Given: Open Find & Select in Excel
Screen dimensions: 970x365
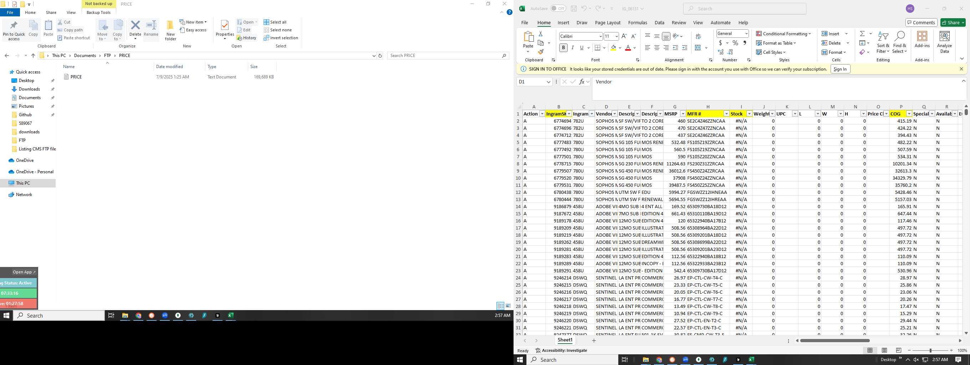Looking at the screenshot, I should point(899,42).
